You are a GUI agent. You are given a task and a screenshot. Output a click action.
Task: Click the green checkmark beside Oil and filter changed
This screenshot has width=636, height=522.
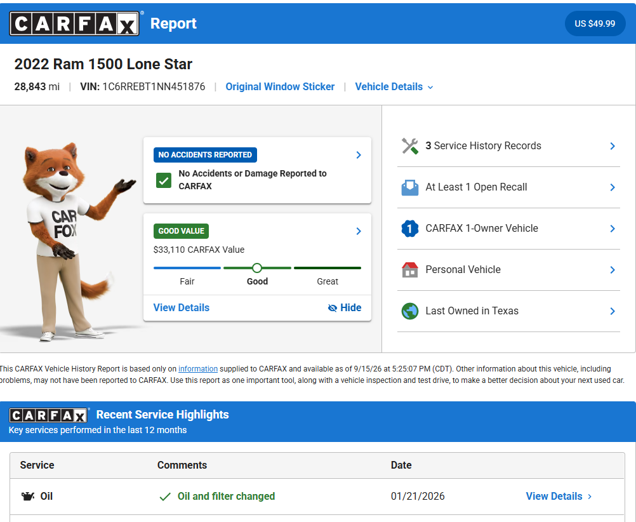(x=165, y=497)
